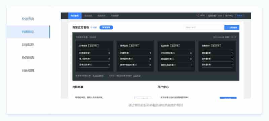
Task: Select the highlighted 订单监控 sidebar item
Action: tap(28, 32)
